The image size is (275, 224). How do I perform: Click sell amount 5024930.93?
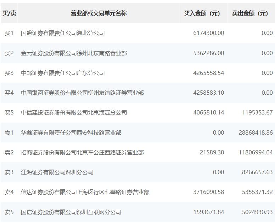(x=257, y=212)
